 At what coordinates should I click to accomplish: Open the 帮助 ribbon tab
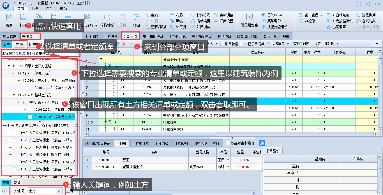(x=64, y=9)
